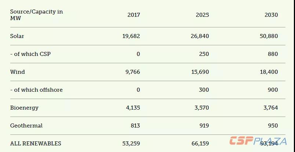Click the 2030 column header
295x152 pixels.
[271, 15]
